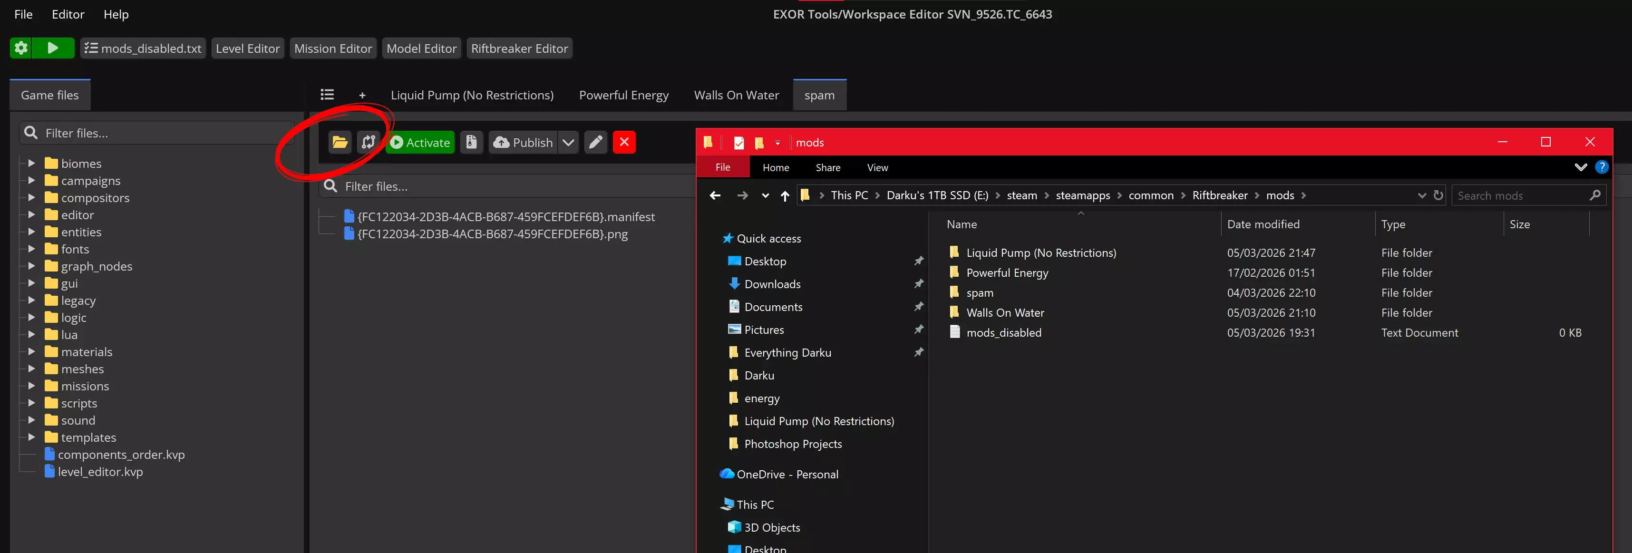1632x553 pixels.
Task: Click the green gear settings icon
Action: point(21,48)
